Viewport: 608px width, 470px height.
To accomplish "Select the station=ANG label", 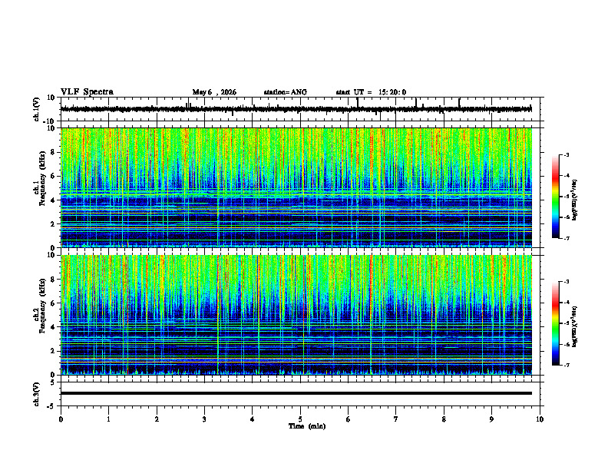I will pos(285,92).
